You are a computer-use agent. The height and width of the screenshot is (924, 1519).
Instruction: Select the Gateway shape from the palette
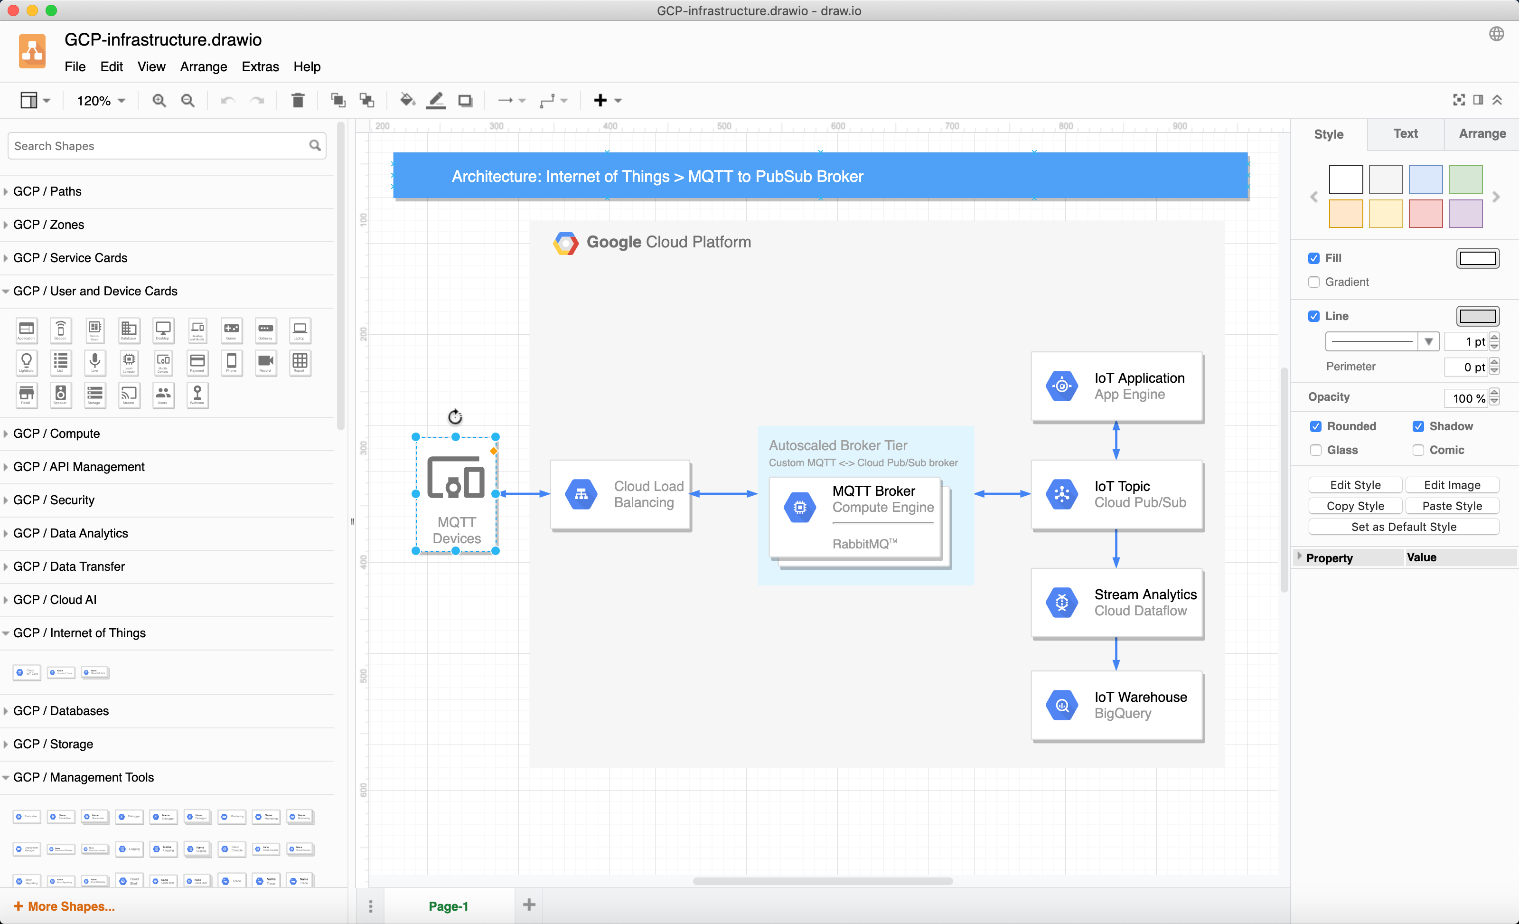(266, 330)
